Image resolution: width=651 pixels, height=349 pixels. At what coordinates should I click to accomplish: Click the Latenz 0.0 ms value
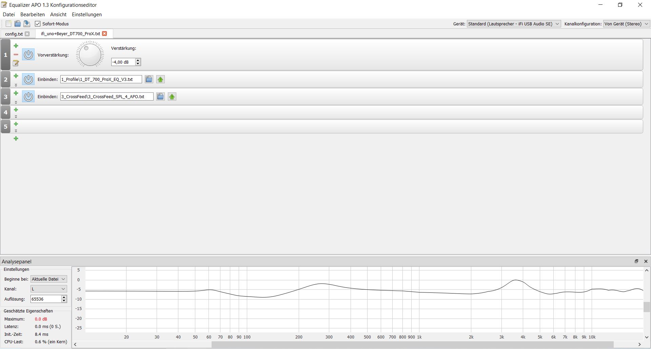click(x=48, y=327)
